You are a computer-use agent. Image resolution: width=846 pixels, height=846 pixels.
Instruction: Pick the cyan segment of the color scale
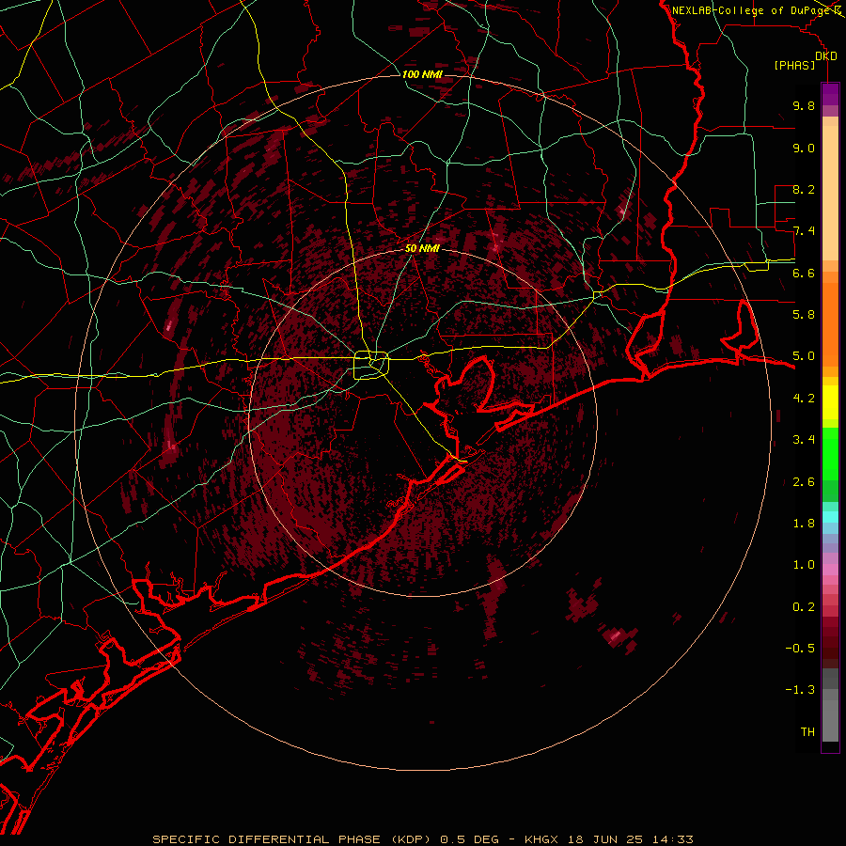pos(830,517)
